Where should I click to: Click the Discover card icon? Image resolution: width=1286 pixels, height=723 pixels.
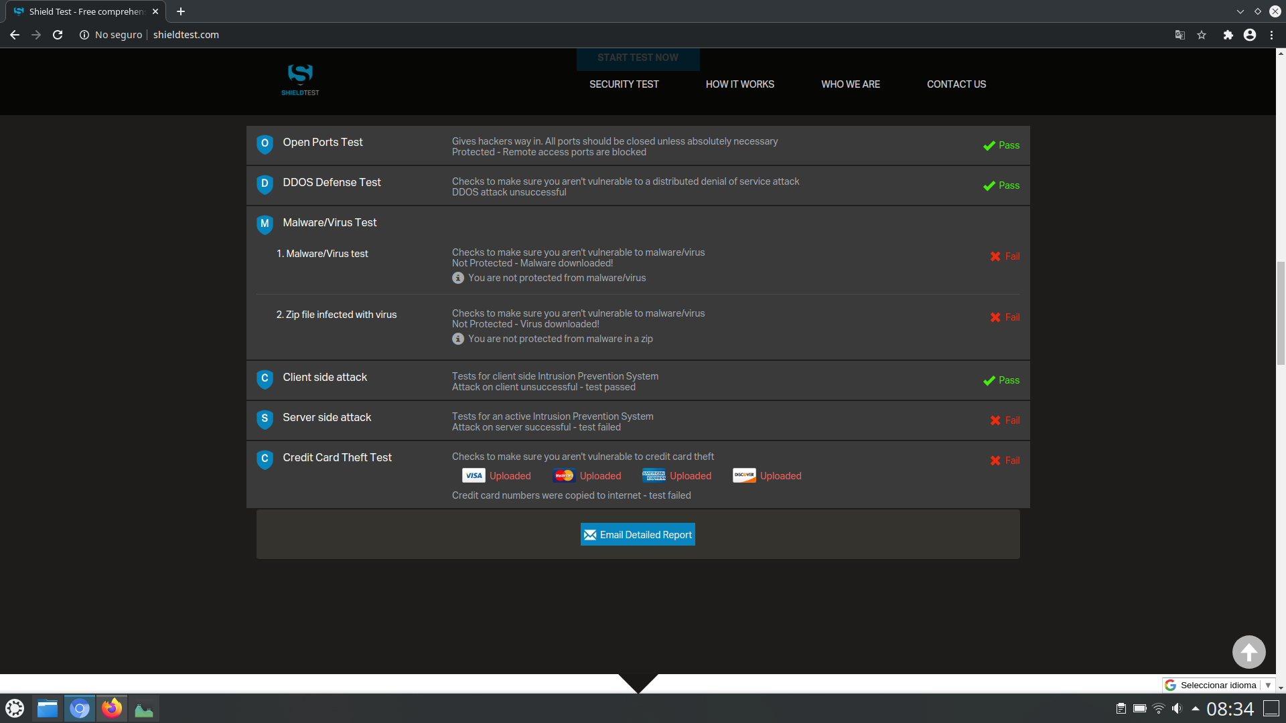(744, 475)
